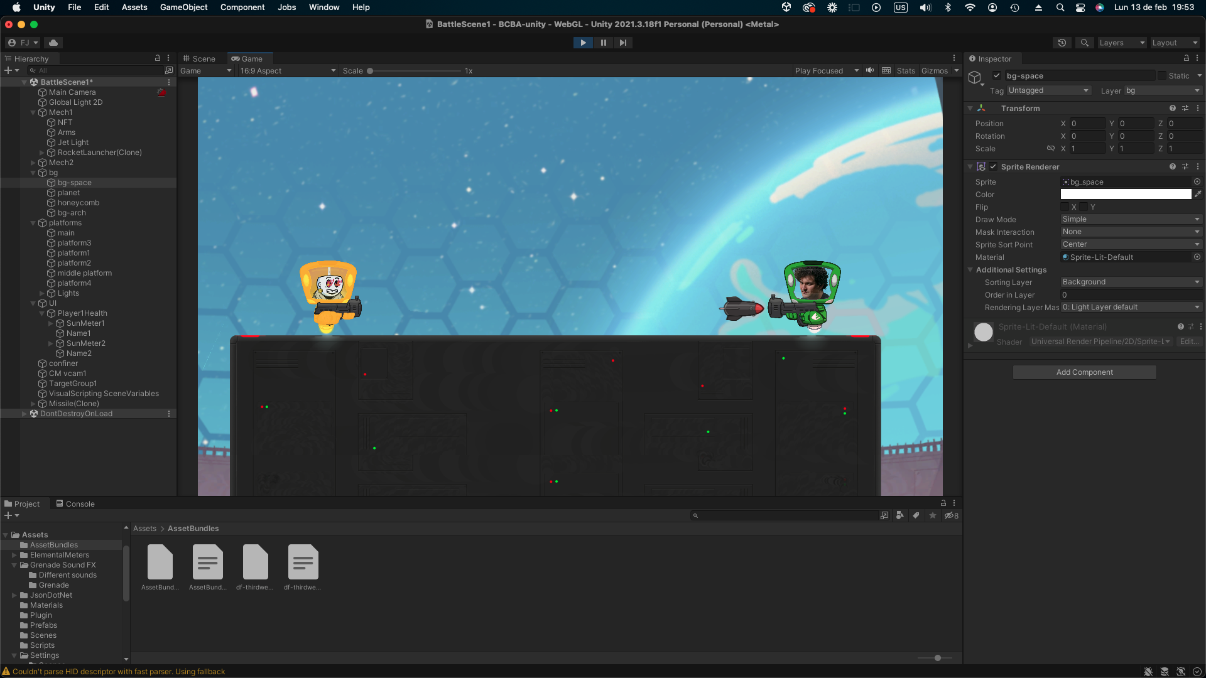Click the Step forward button
1206x678 pixels.
[x=622, y=43]
